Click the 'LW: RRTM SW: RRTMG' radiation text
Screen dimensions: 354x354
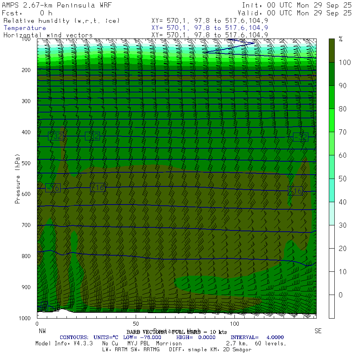click(131, 350)
